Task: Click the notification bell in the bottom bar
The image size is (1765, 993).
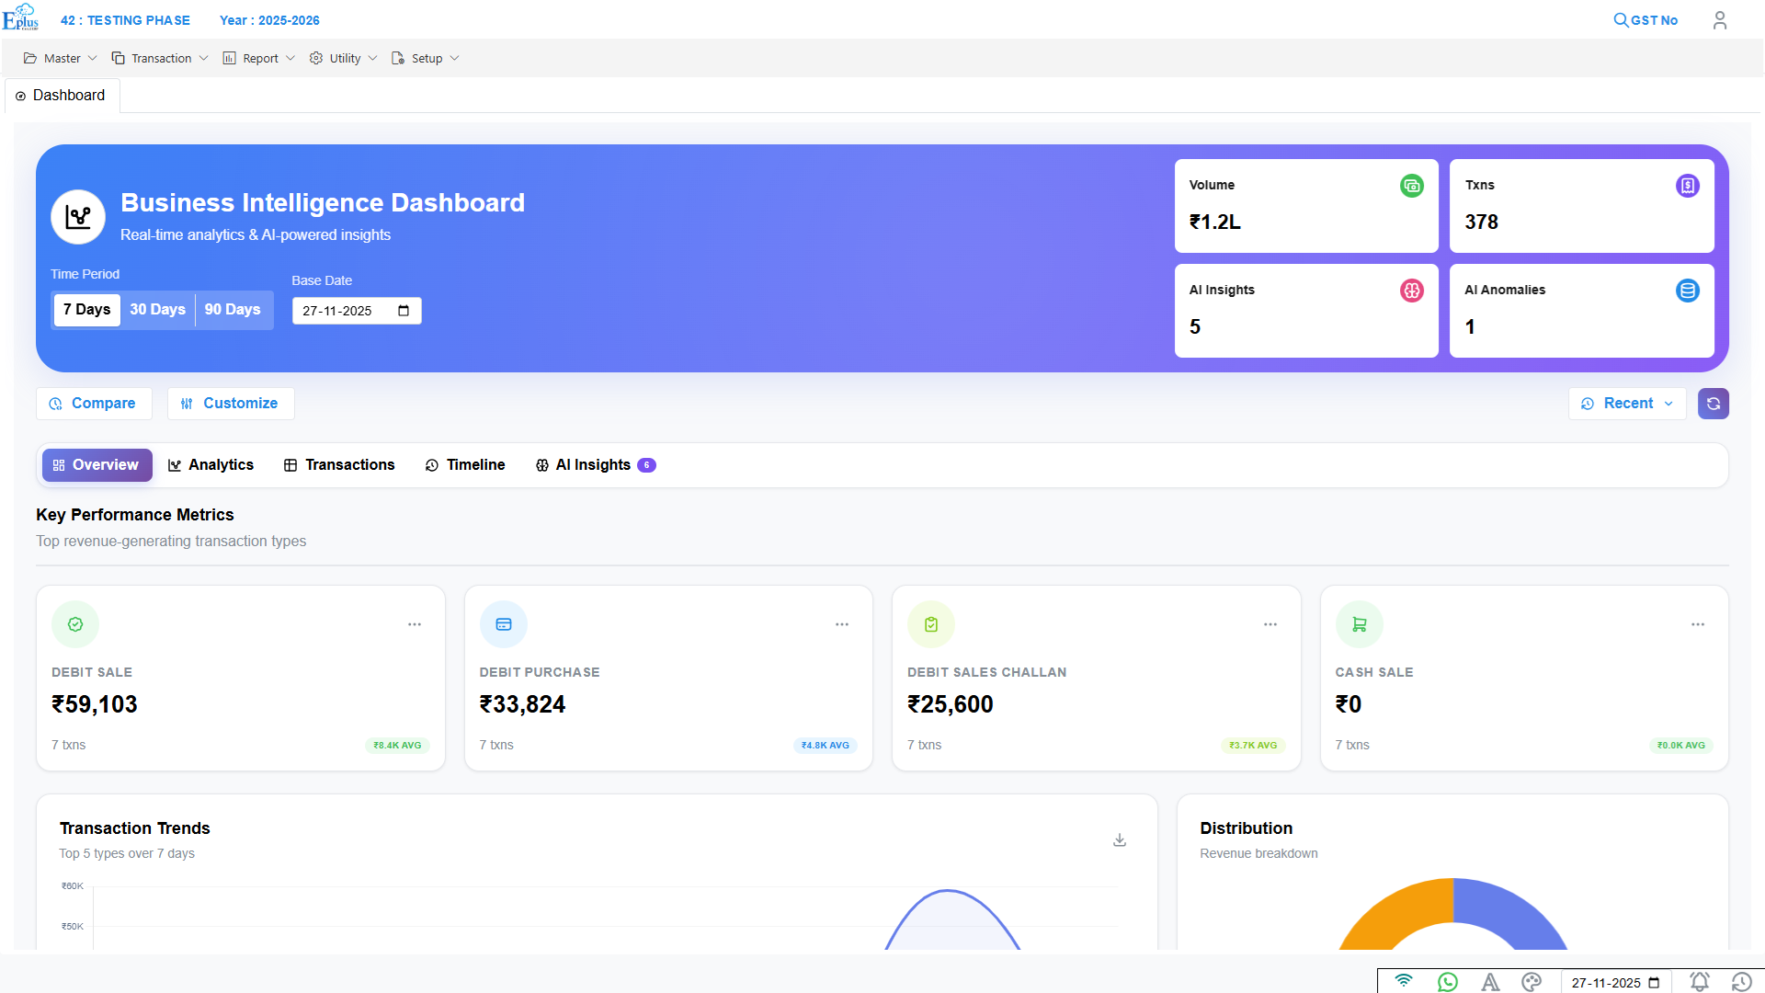Action: [x=1700, y=982]
